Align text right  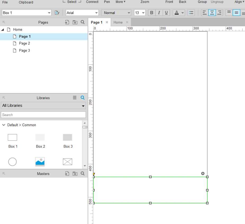[x=219, y=13]
